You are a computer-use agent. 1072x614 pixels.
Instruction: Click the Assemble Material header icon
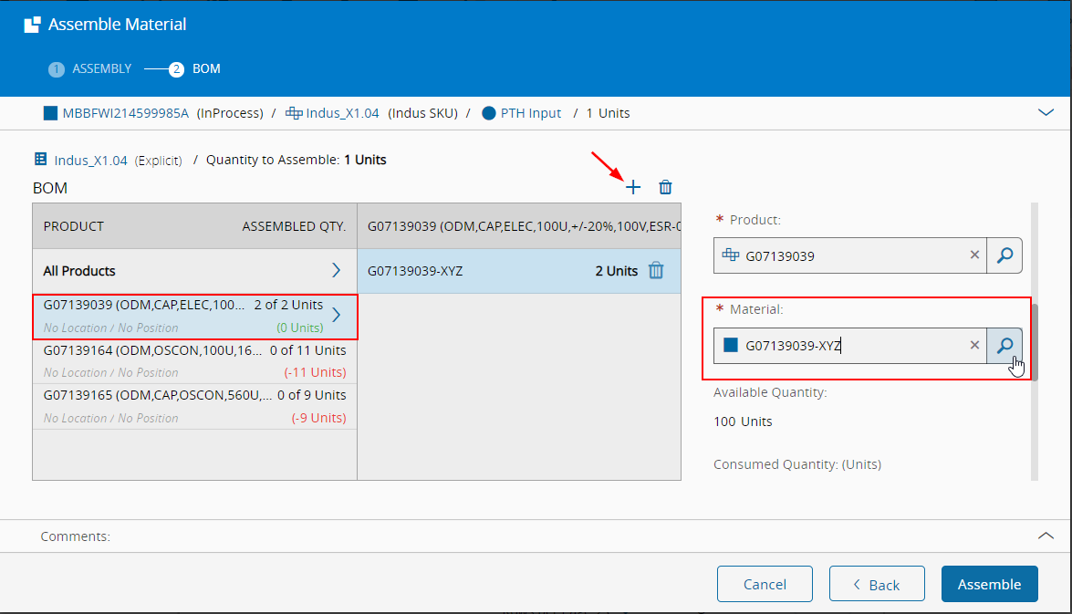point(32,25)
